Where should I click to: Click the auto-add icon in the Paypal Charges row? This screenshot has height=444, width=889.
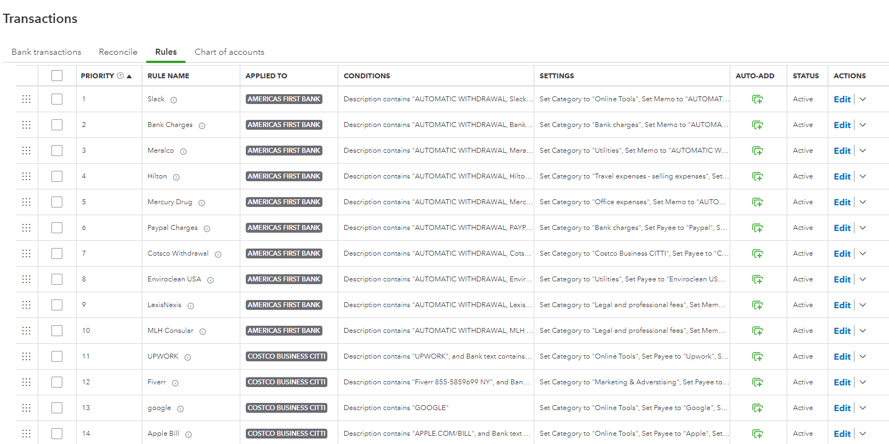click(x=758, y=228)
